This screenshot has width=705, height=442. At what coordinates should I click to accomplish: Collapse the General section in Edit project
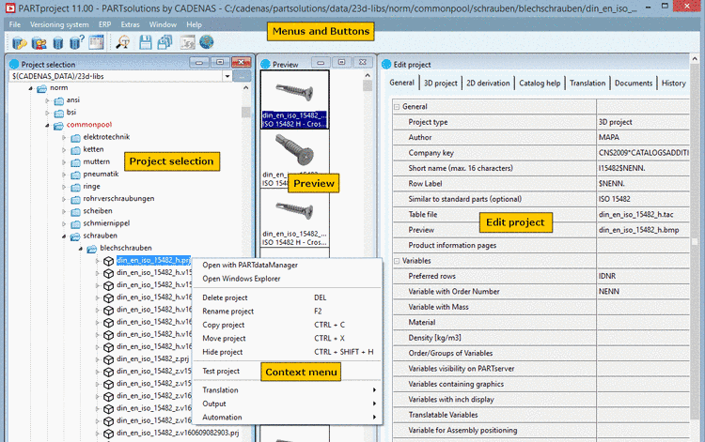(397, 107)
